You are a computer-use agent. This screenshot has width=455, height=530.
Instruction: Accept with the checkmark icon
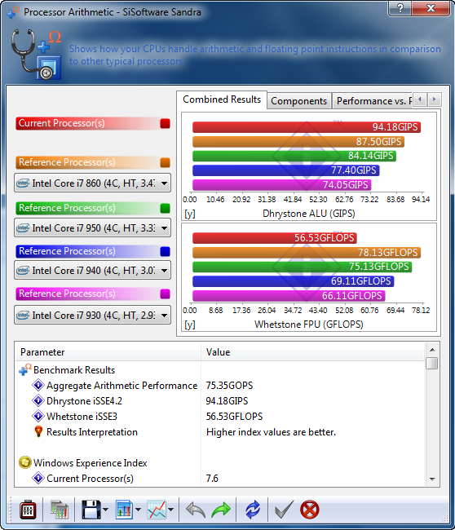coord(284,510)
